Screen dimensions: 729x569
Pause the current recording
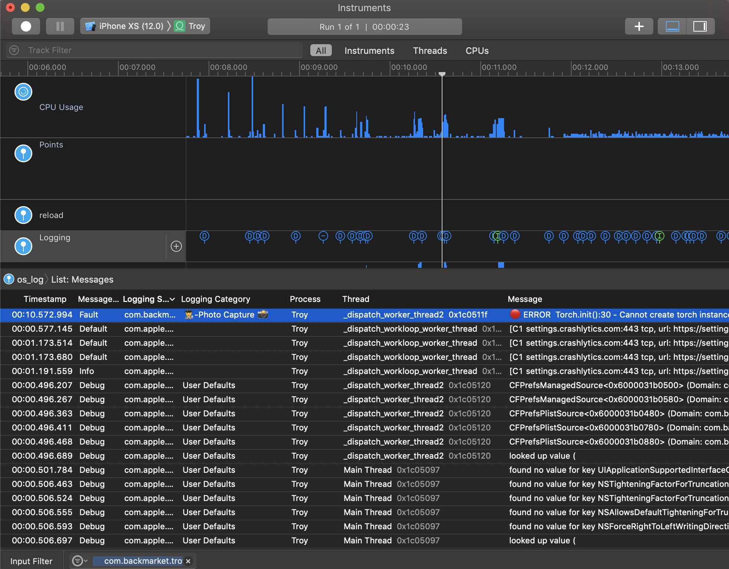(x=60, y=26)
